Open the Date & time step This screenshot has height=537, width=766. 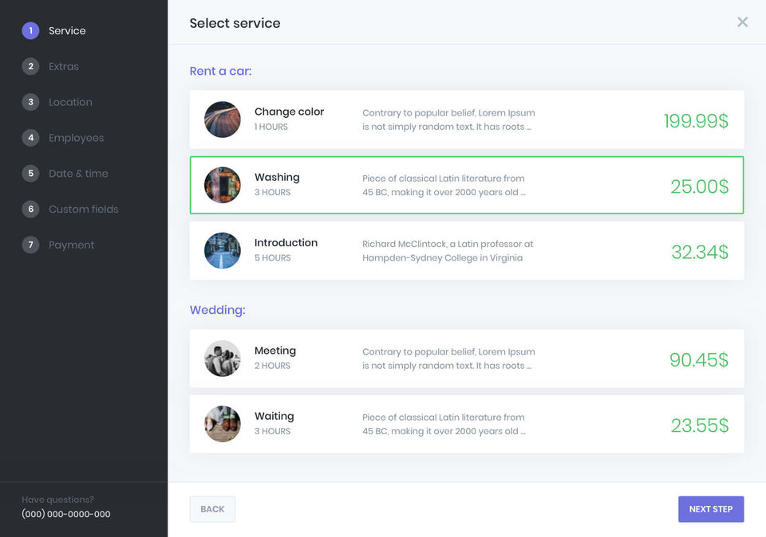pos(78,173)
